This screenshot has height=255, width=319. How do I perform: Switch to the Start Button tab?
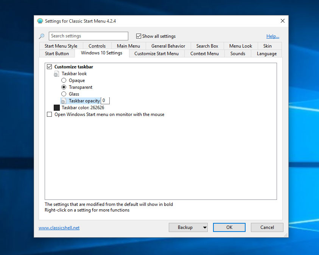57,54
